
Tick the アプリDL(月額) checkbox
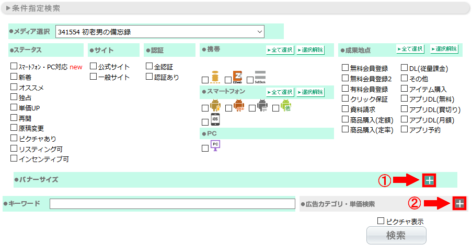click(x=404, y=119)
